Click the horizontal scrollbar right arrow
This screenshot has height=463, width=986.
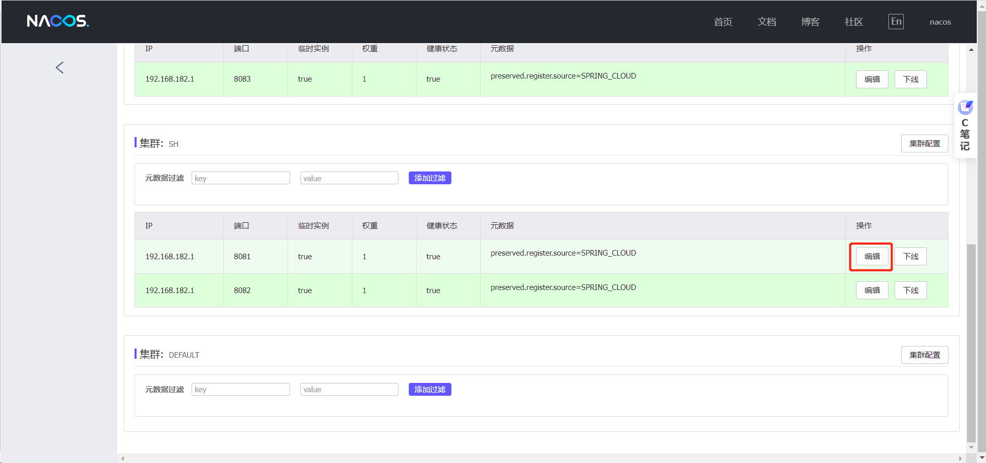[x=960, y=458]
